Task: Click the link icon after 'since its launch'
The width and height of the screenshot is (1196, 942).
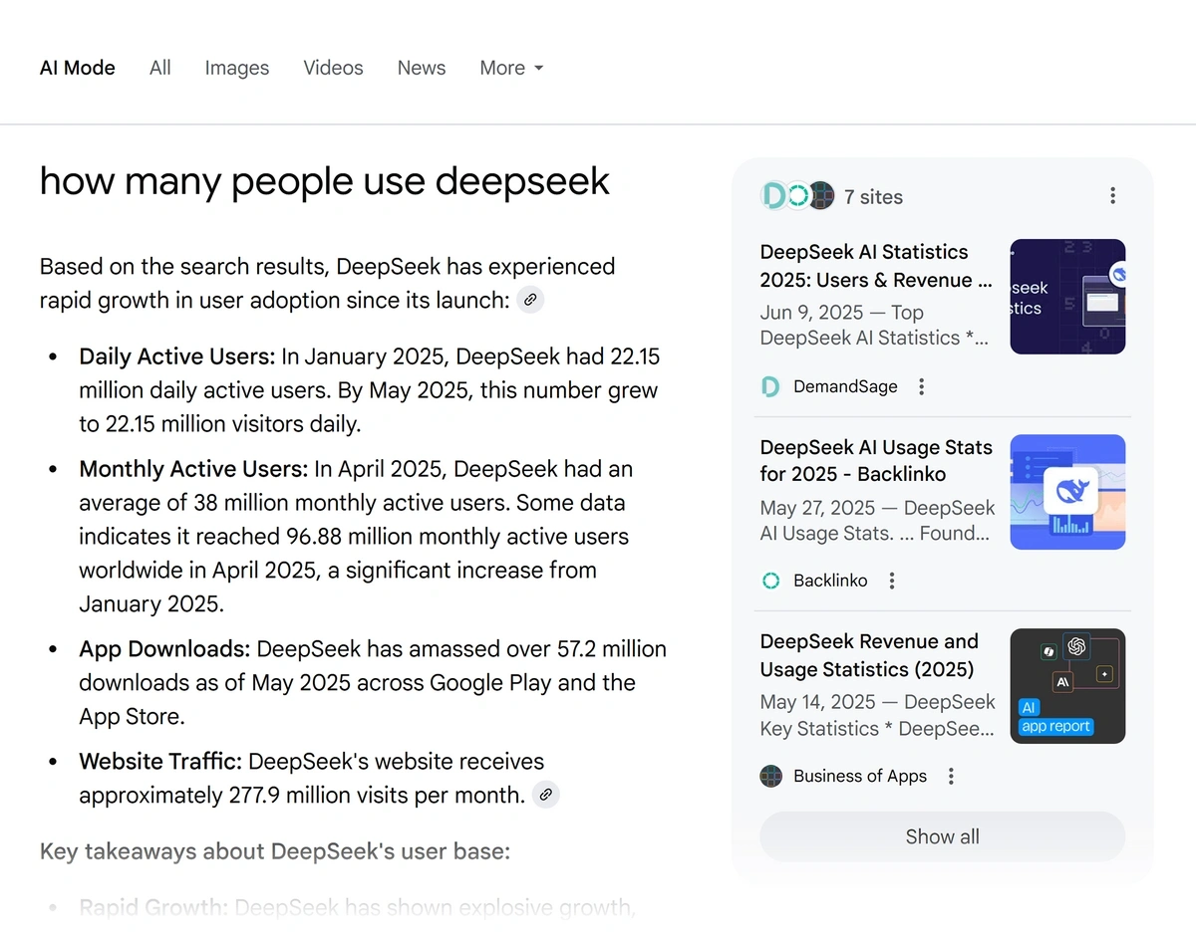Action: [531, 300]
